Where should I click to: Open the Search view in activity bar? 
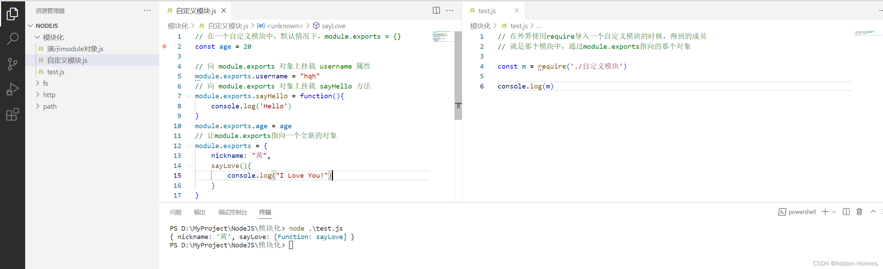tap(12, 39)
